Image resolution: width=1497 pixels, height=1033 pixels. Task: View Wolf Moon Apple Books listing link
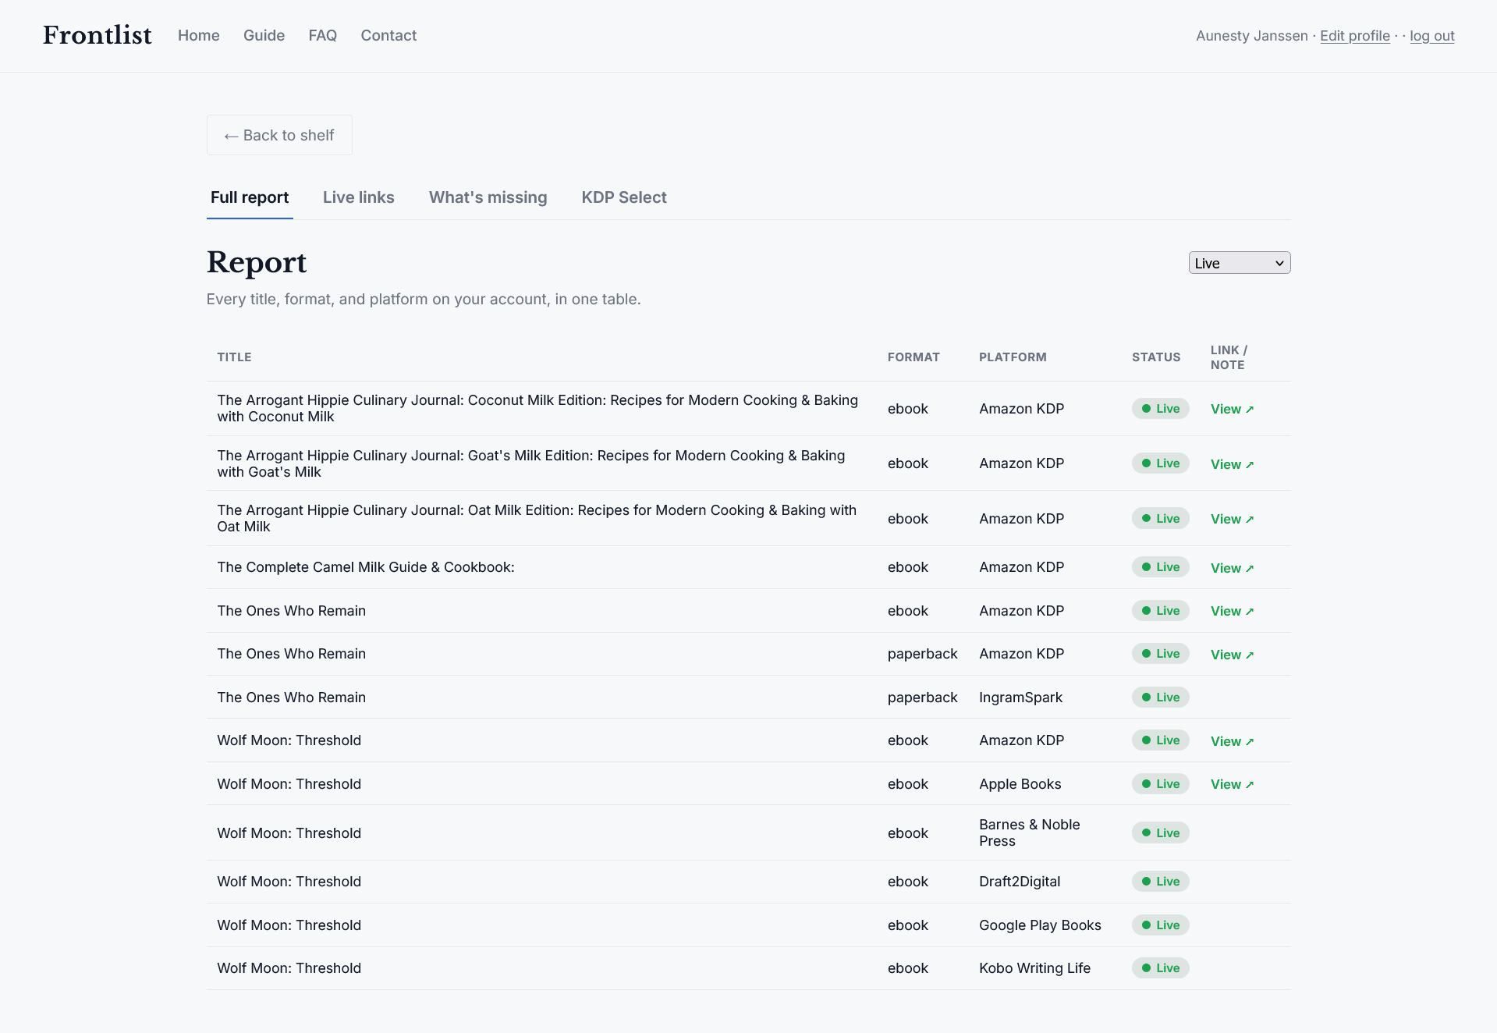click(x=1232, y=784)
